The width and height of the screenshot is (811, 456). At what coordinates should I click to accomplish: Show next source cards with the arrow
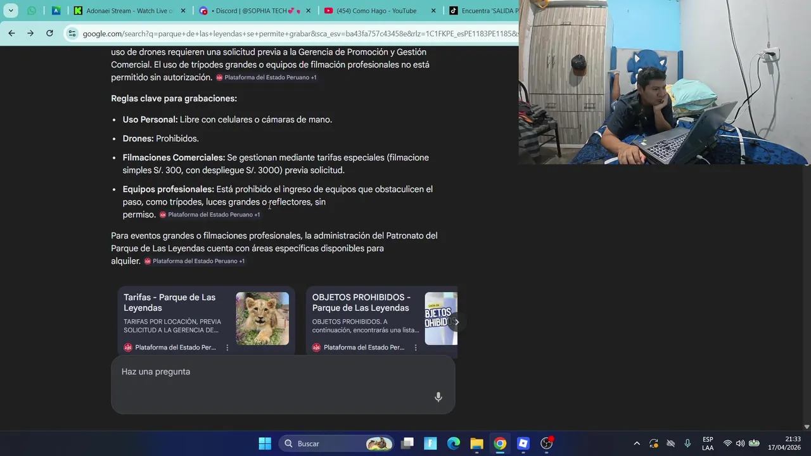[456, 322]
